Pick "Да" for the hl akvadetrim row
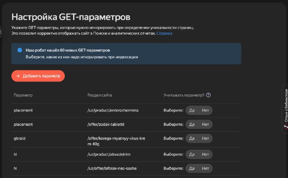 coord(192,154)
